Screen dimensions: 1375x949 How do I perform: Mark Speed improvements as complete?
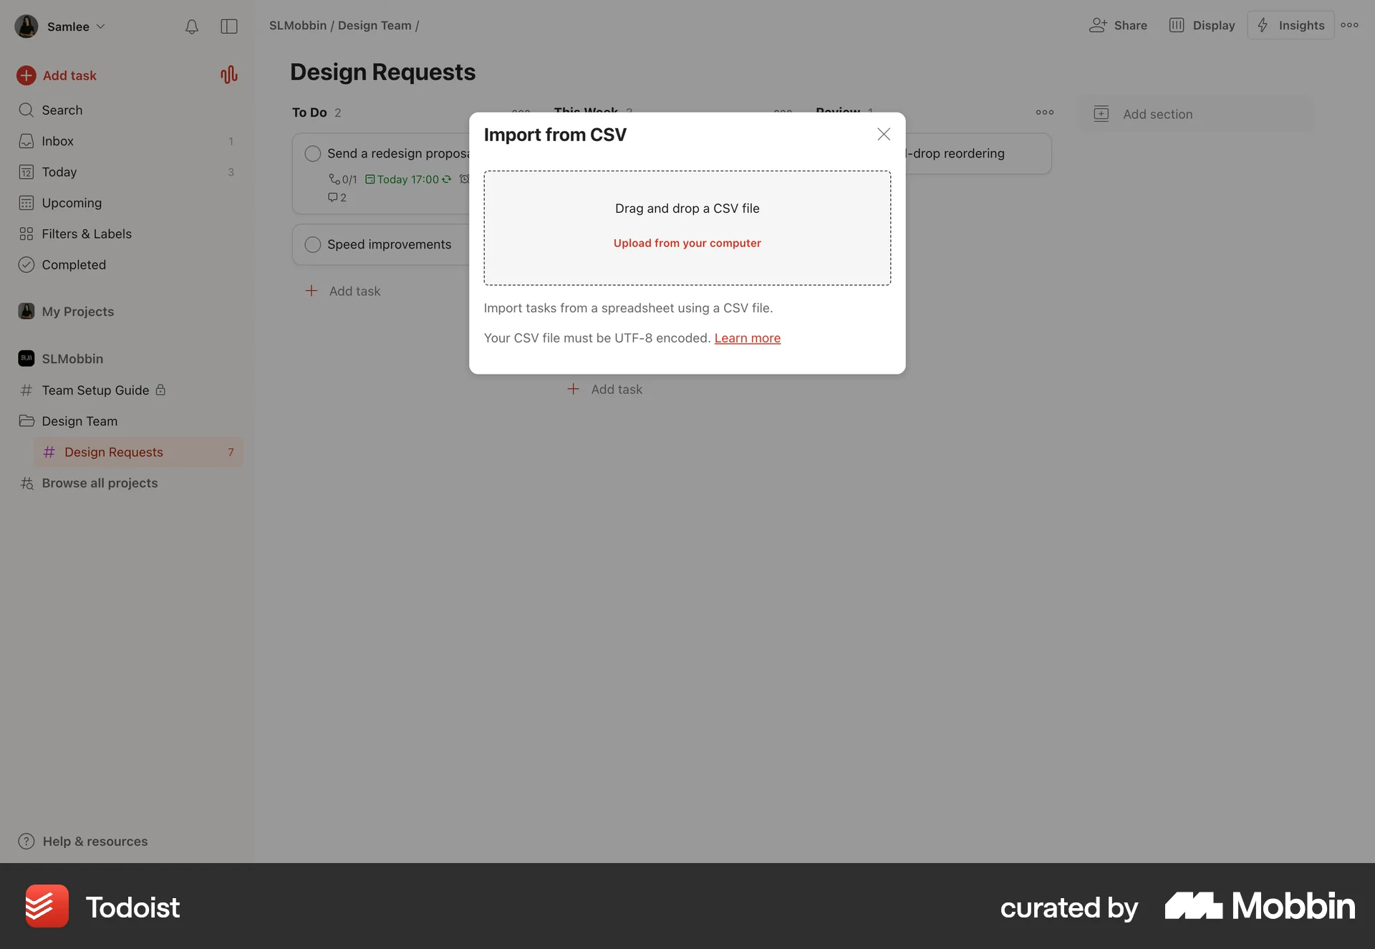tap(312, 244)
